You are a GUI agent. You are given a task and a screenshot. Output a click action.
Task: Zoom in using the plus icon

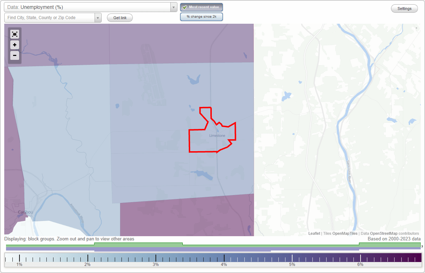[15, 45]
